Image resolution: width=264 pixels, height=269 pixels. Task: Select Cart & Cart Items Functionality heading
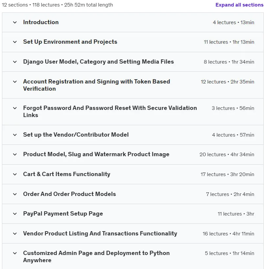pos(67,174)
